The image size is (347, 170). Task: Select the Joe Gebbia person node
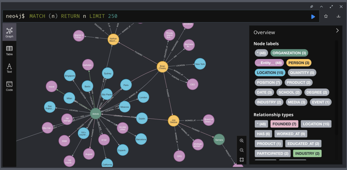click(173, 121)
